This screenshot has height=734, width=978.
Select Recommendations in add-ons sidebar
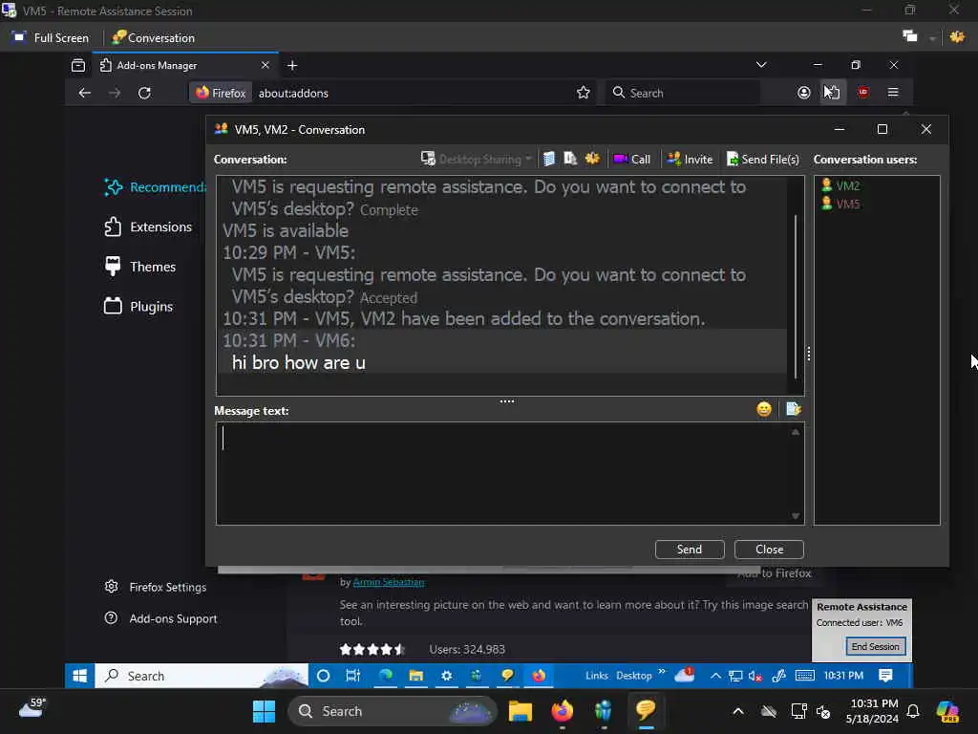click(x=155, y=186)
